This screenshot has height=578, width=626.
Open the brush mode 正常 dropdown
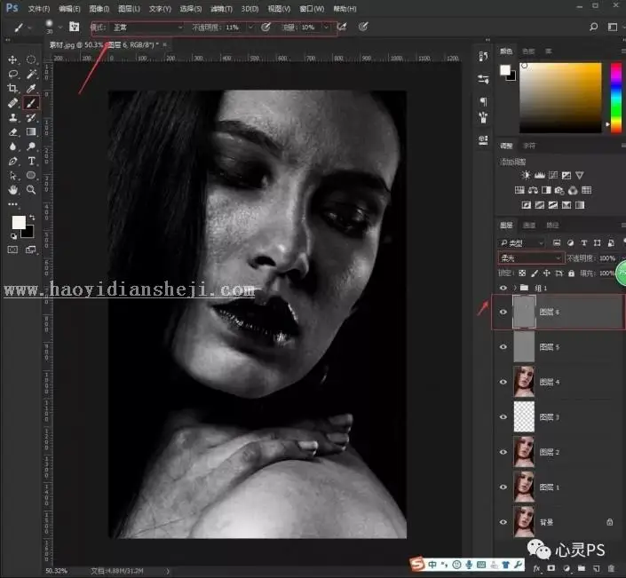coord(147,28)
